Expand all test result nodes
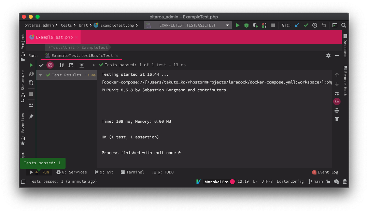 (82, 65)
